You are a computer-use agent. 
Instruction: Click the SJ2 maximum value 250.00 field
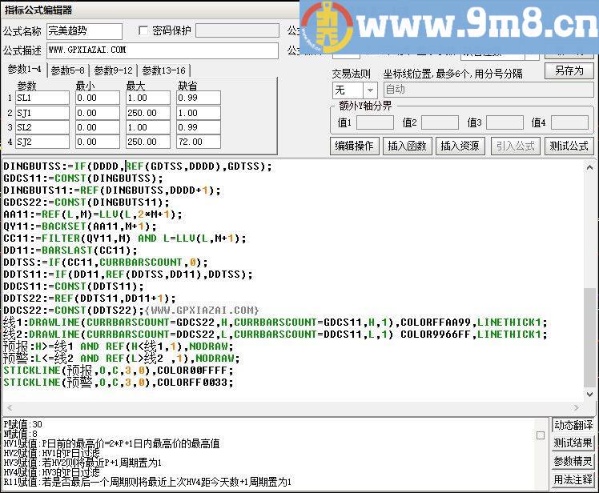[147, 142]
